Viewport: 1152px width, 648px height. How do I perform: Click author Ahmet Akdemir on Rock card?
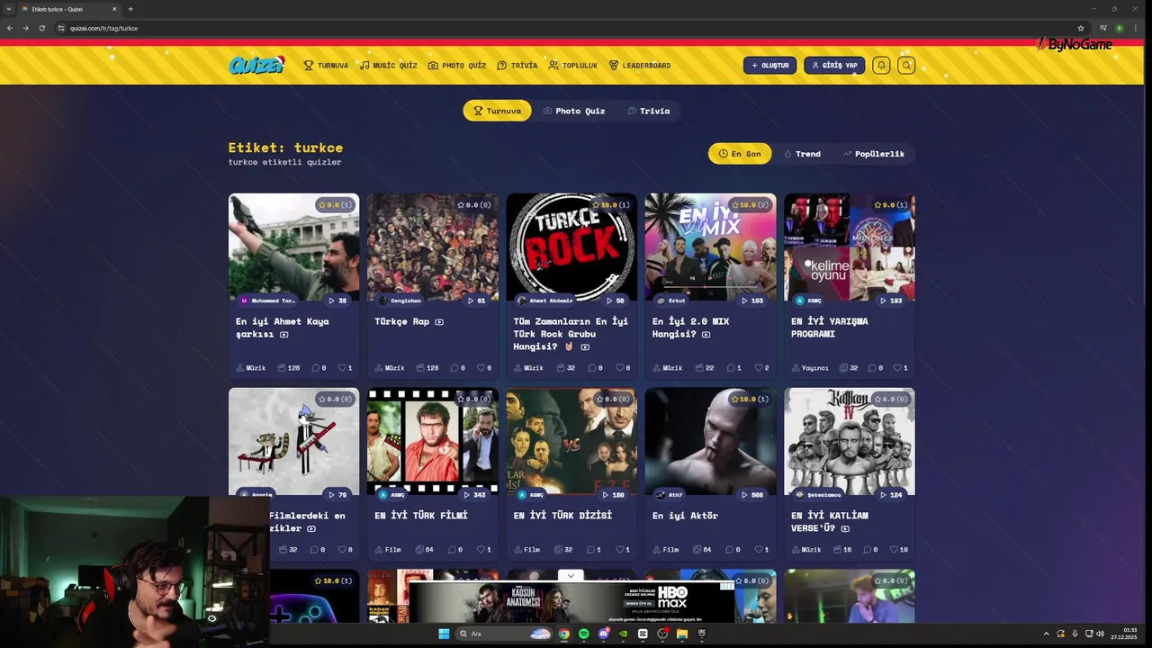[x=545, y=301]
